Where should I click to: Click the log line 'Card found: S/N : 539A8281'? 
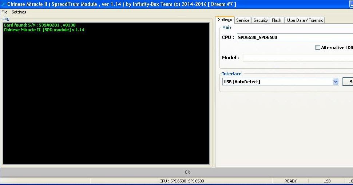40,25
